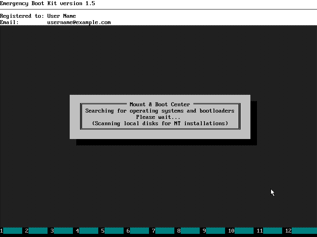Click the "Registered to: User Name" line
The height and width of the screenshot is (237, 317).
[x=38, y=16]
